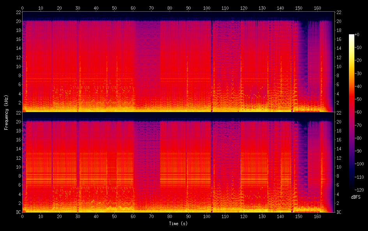The height and width of the screenshot is (231, 368).
Task: Click the 10 kHz label on upper channel's left axis
Action: click(17, 66)
